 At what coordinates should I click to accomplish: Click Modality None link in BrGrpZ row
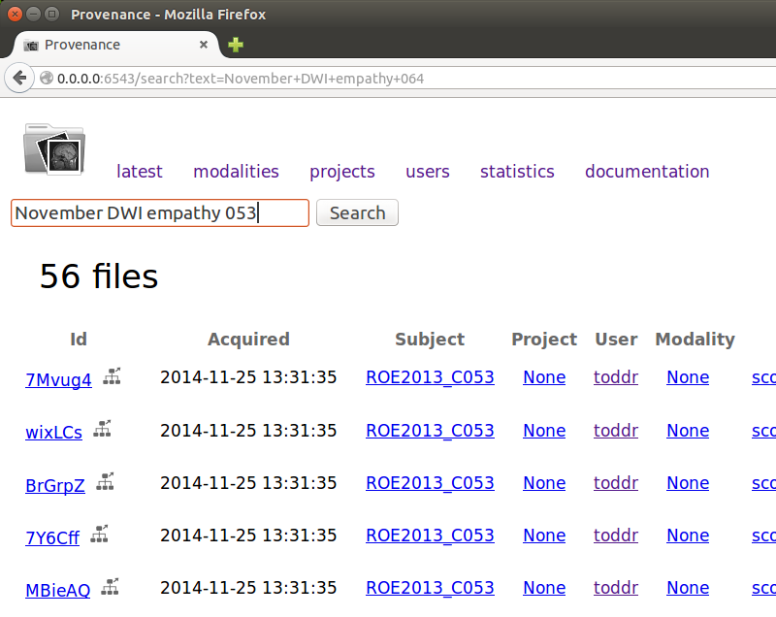688,483
